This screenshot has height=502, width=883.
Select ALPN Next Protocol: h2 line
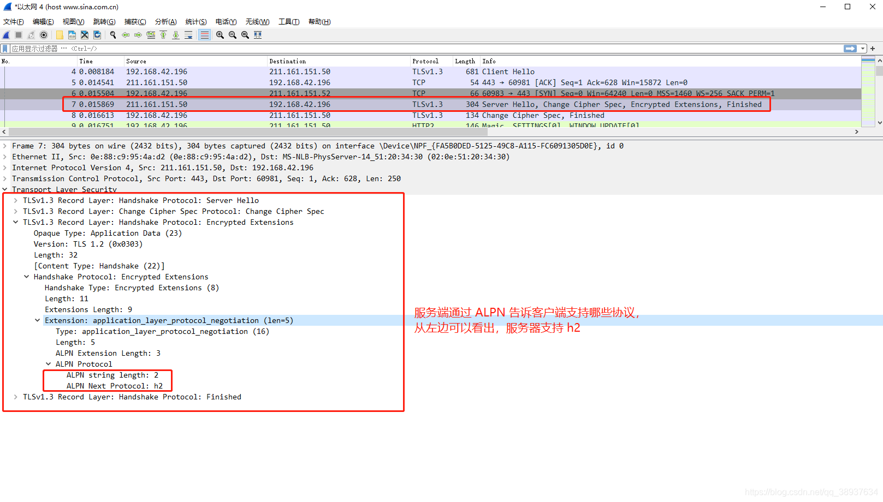(115, 386)
